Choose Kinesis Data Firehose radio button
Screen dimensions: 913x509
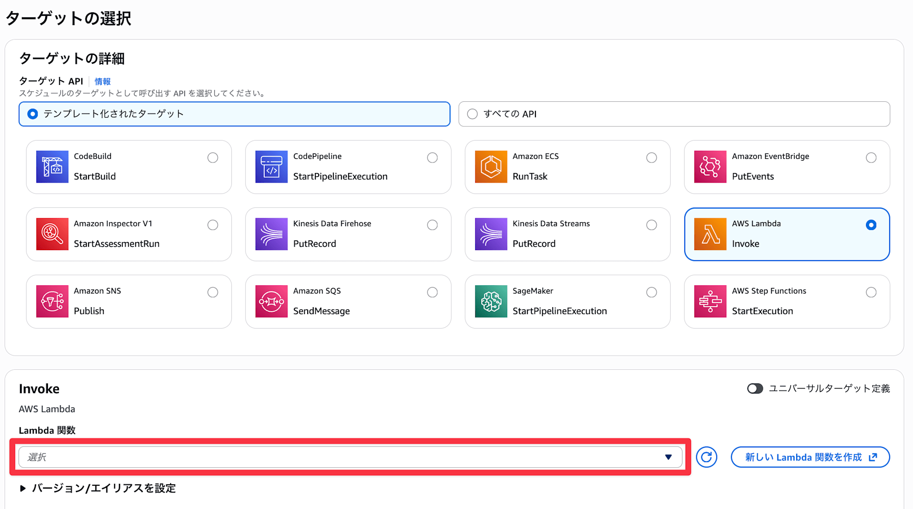tap(432, 225)
